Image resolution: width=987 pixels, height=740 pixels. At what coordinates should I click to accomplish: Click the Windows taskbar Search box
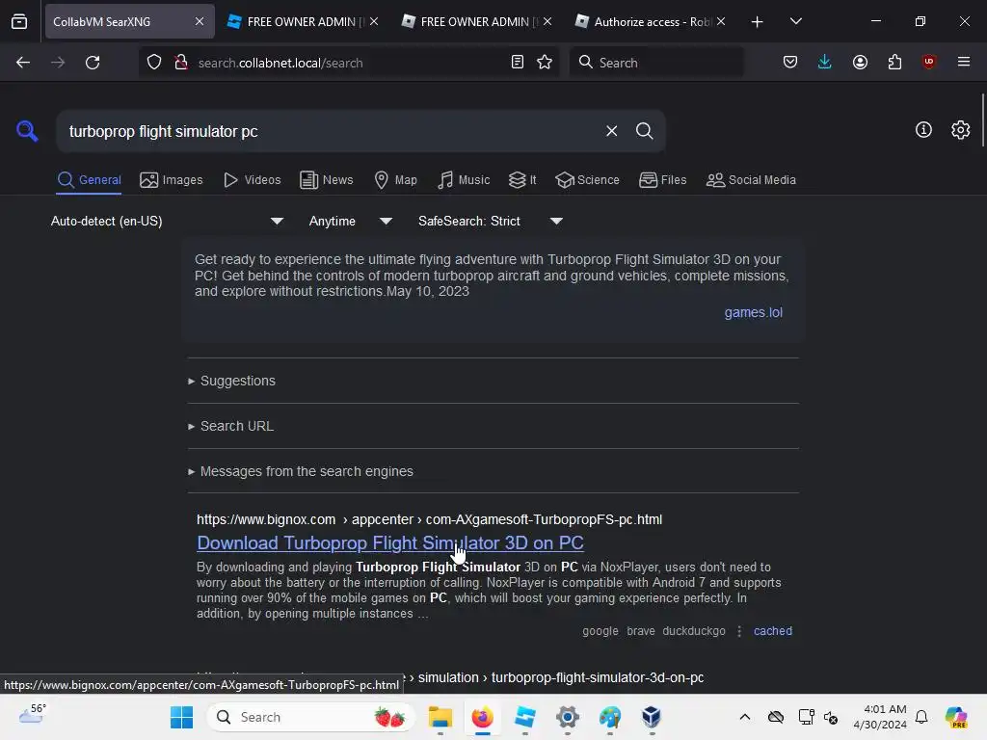(x=311, y=717)
